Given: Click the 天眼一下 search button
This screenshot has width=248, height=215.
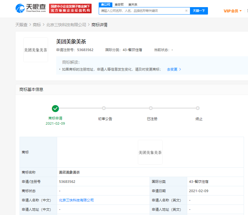Looking at the screenshot, I should pyautogui.click(x=199, y=11).
